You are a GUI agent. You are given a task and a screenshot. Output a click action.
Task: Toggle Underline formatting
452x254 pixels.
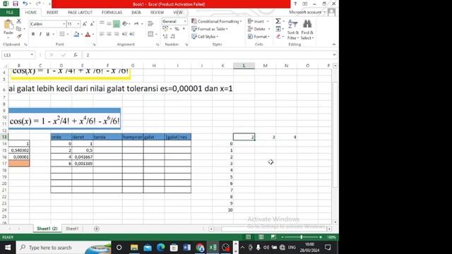(x=48, y=35)
